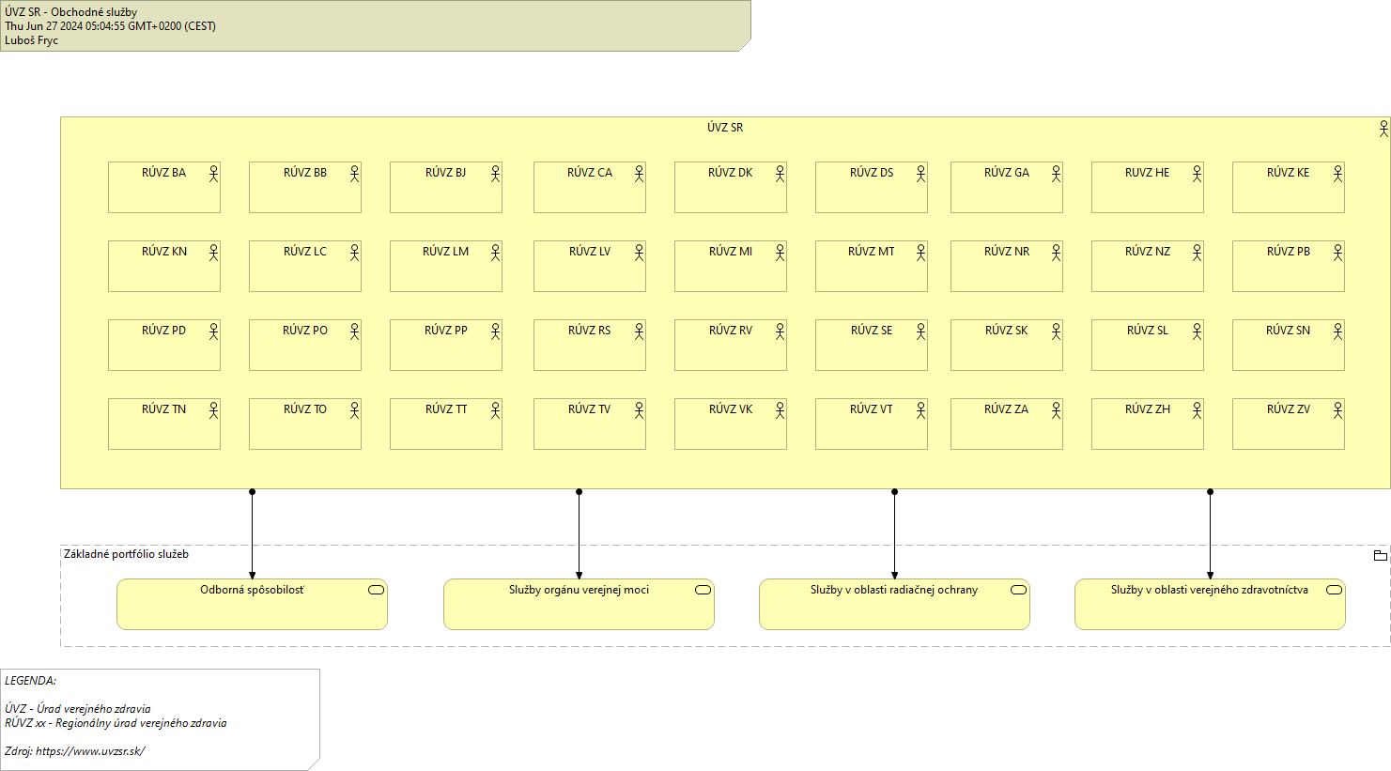Select the connector arrow to Odborná spôsobilosť
Viewport: 1391px width, 771px height.
(x=252, y=534)
